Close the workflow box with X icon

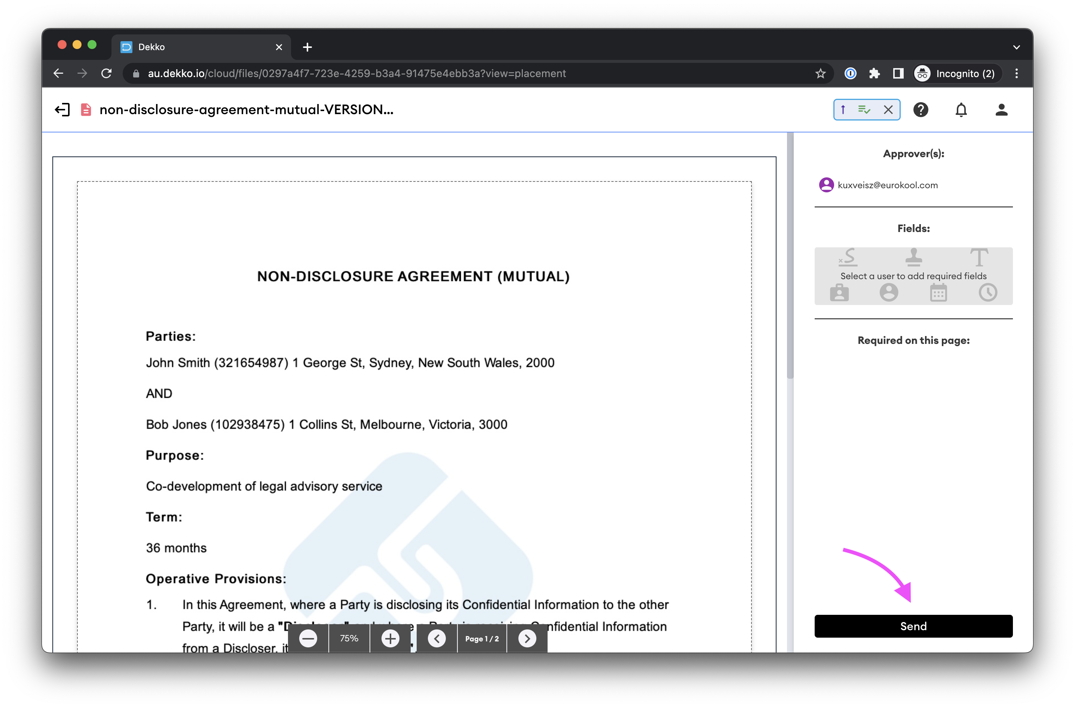point(888,110)
